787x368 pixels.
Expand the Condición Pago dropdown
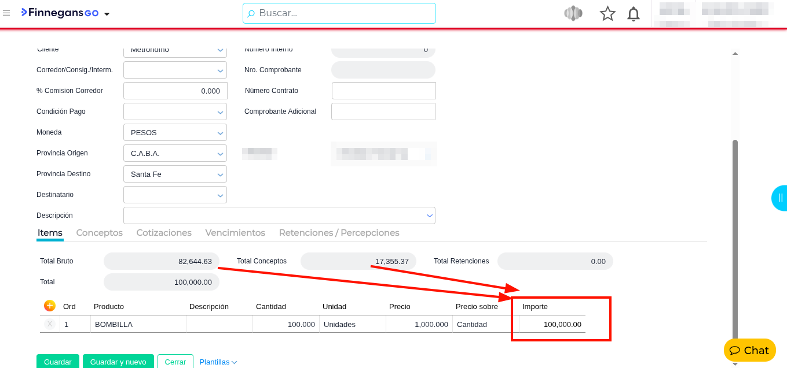click(220, 112)
